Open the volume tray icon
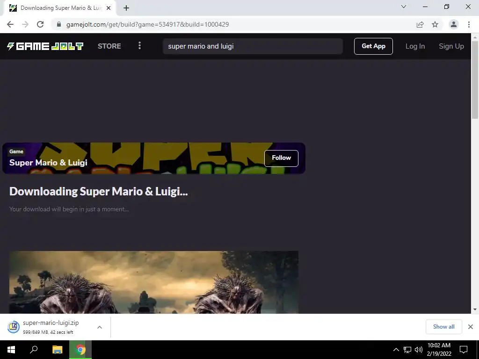The image size is (479, 359). pyautogui.click(x=419, y=350)
